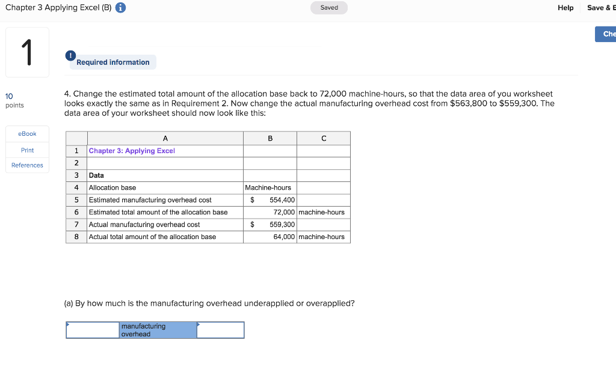Click the Saved status indicator
The height and width of the screenshot is (379, 616).
pyautogui.click(x=329, y=8)
